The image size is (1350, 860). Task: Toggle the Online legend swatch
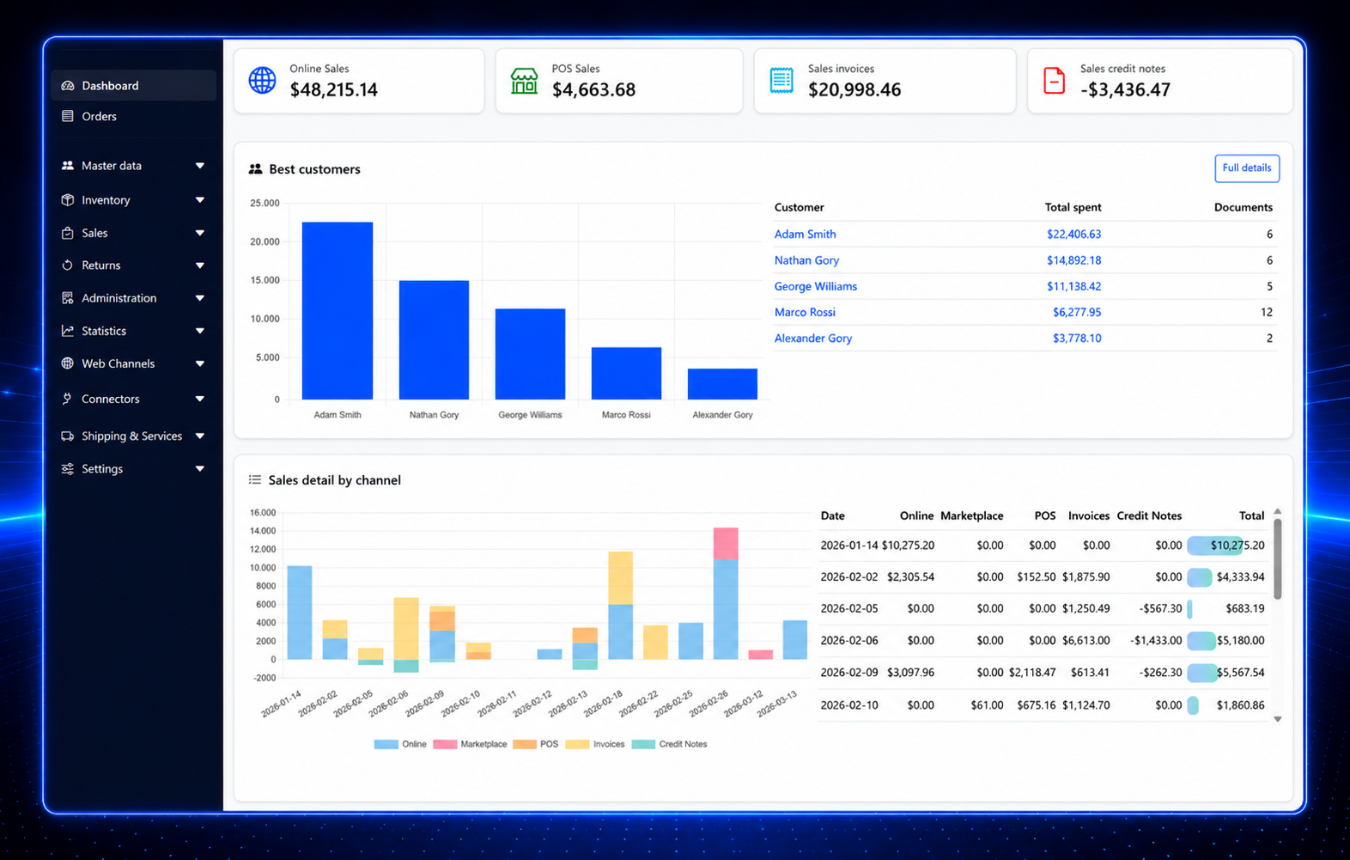(x=386, y=744)
